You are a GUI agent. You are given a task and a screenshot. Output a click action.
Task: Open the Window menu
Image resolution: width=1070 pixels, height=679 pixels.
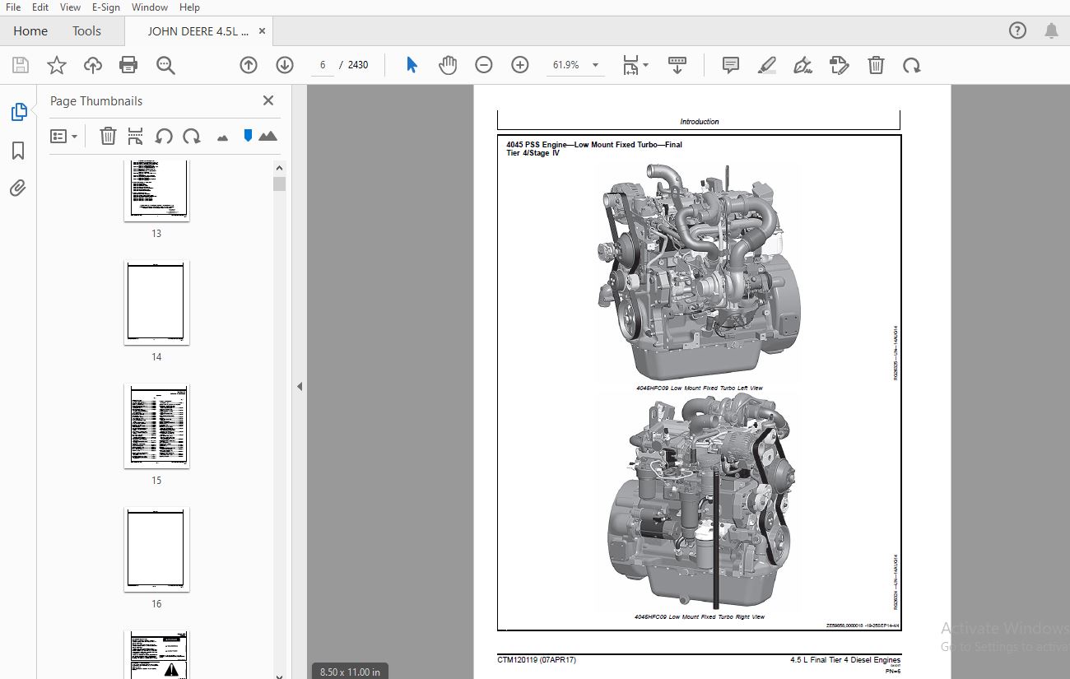pyautogui.click(x=150, y=7)
